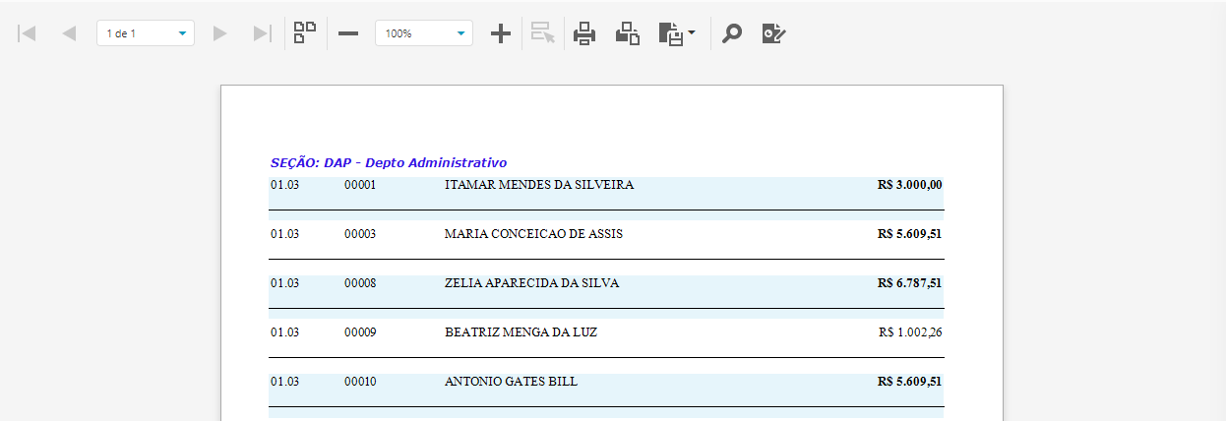Zoom out with the minus button
The image size is (1226, 421).
tap(348, 33)
